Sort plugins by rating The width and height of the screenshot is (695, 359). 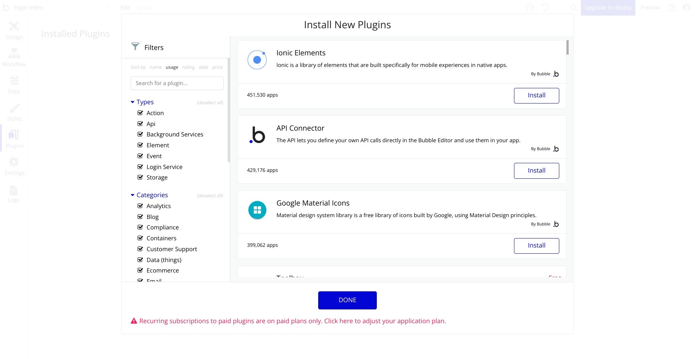188,67
